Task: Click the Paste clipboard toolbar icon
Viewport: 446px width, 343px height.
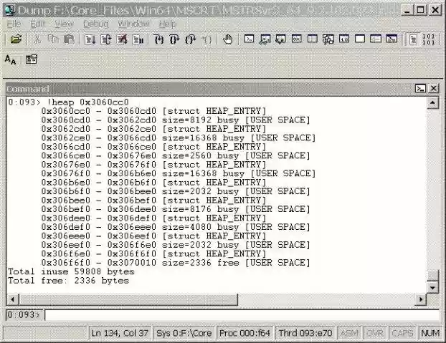Action: pos(69,39)
